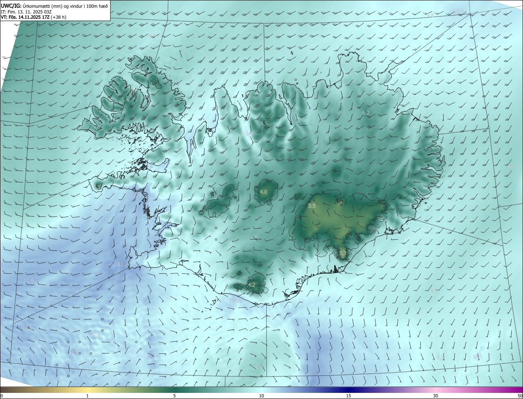The height and width of the screenshot is (399, 523).
Task: Click the initial time line 'IT: Fim. 13. 11. 2025 03Z'
Action: (26, 12)
